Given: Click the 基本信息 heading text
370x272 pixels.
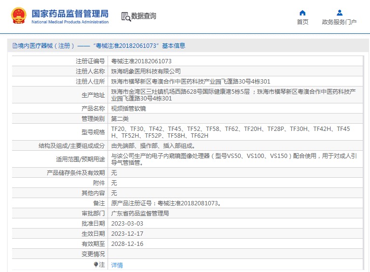Looking at the screenshot, I should (x=174, y=45).
